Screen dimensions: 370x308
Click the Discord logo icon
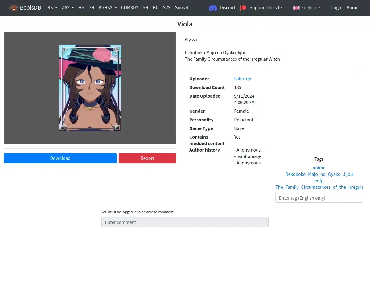[x=213, y=8]
